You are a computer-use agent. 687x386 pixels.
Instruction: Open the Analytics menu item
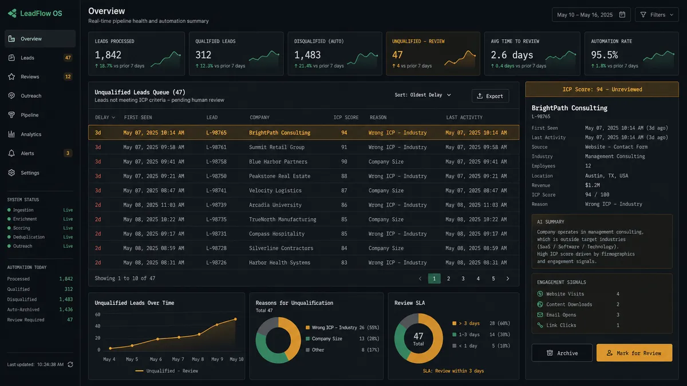[40, 134]
